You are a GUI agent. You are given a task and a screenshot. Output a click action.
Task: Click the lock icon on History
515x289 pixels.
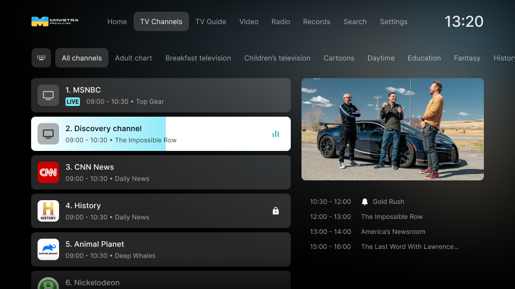(x=276, y=211)
